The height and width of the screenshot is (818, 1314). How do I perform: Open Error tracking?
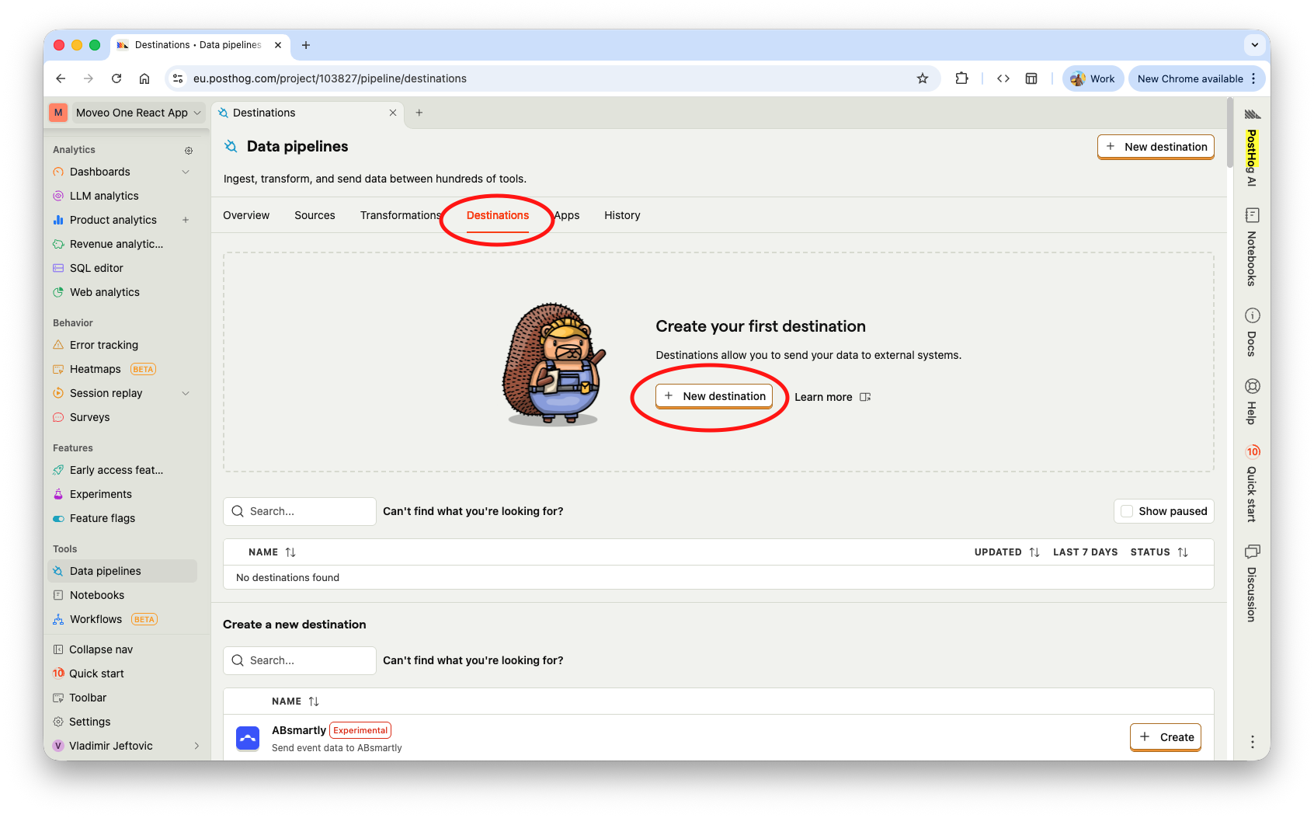(x=103, y=345)
